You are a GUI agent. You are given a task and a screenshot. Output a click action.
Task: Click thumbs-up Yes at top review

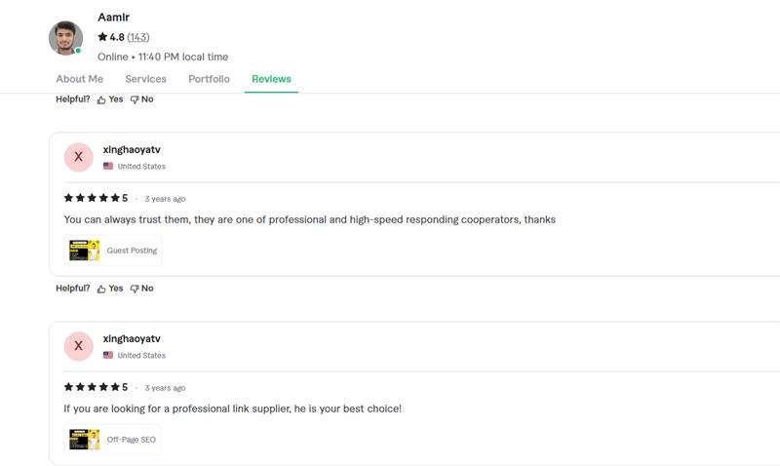[110, 99]
